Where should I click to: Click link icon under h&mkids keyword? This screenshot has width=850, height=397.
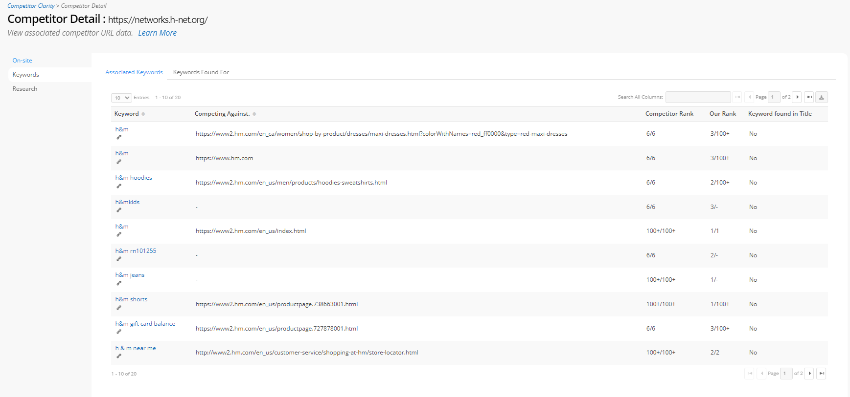click(119, 210)
